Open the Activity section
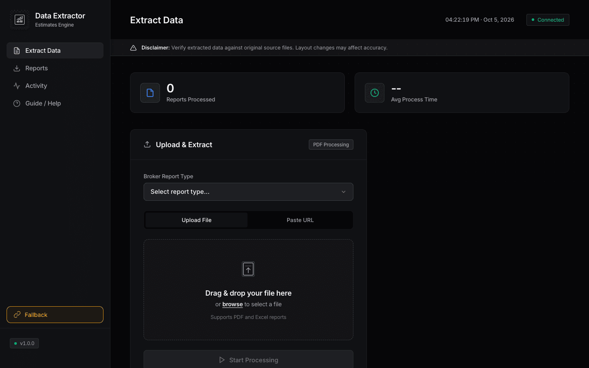The image size is (589, 368). 55,86
